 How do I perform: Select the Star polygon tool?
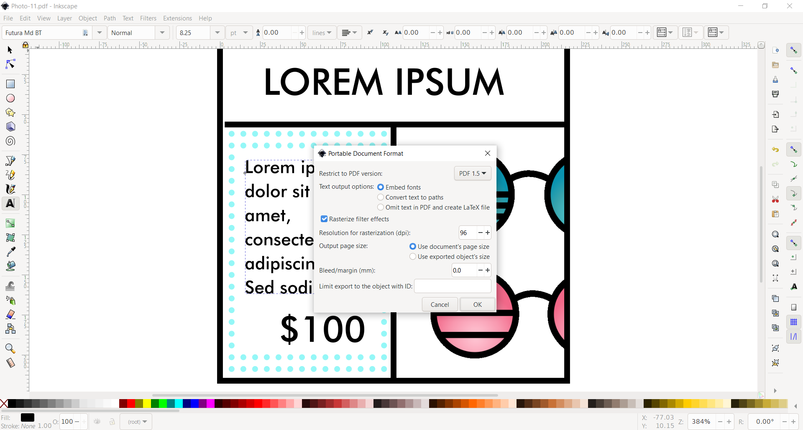tap(10, 113)
